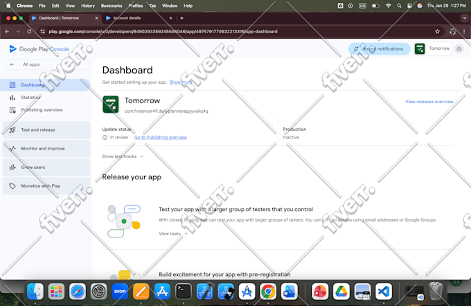The image size is (471, 306).
Task: Open Google Chrome from the dock
Action: [x=268, y=291]
